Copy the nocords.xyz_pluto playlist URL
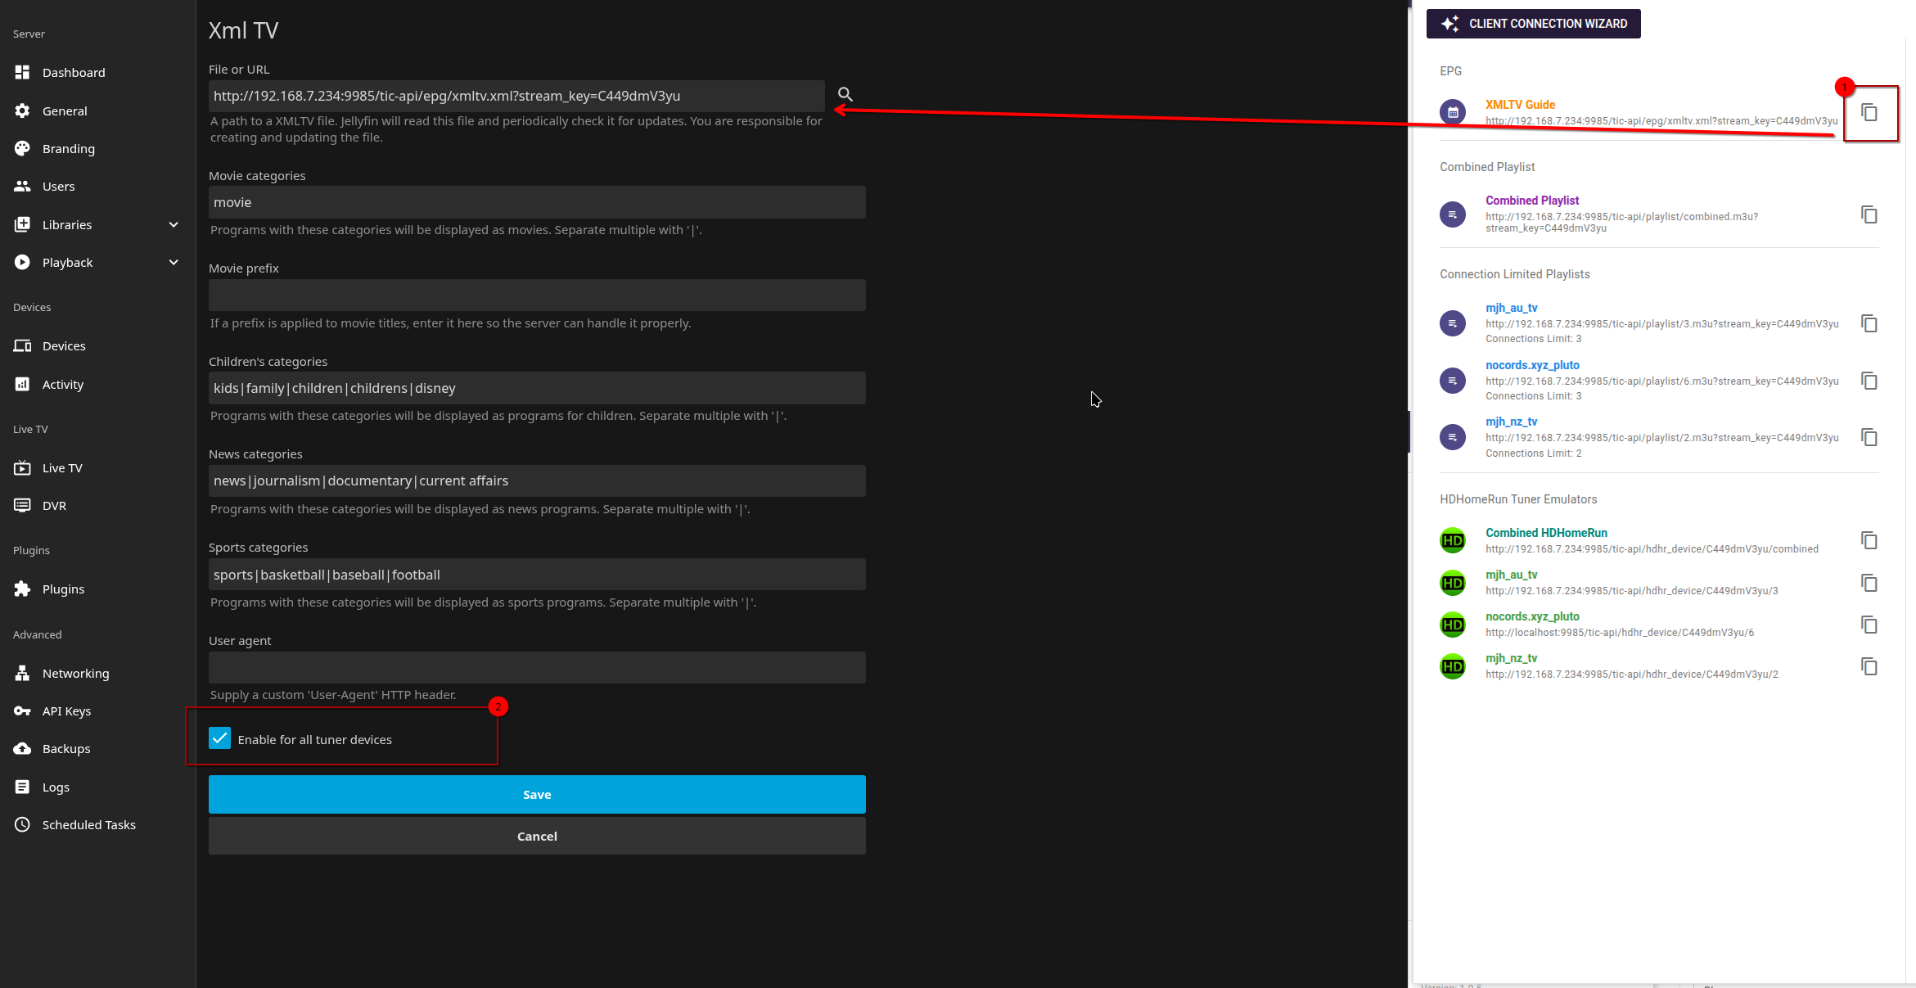Image resolution: width=1916 pixels, height=988 pixels. click(x=1870, y=380)
